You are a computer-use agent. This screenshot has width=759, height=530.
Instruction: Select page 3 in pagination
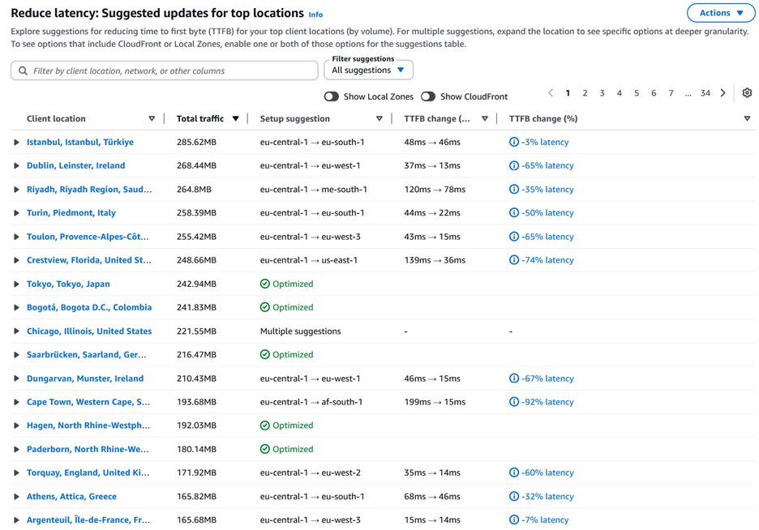(602, 93)
